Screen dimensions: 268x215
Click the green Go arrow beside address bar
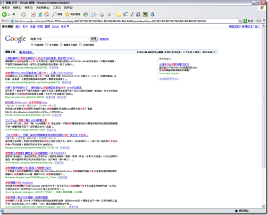pyautogui.click(x=245, y=21)
